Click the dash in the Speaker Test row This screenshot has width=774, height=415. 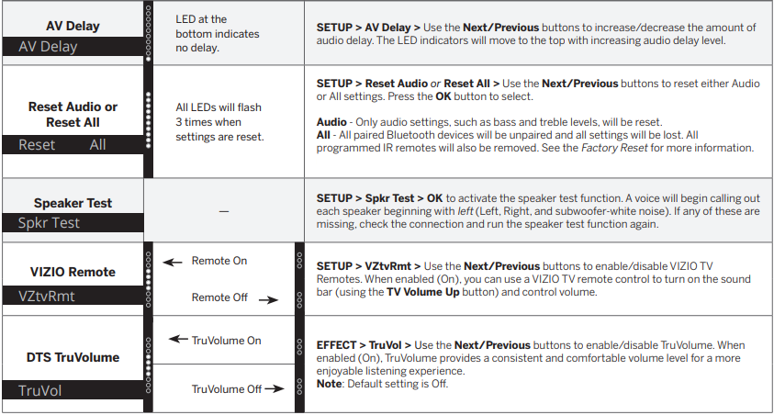pos(224,211)
